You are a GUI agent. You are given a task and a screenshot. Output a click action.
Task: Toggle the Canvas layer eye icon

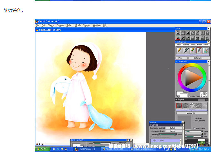click(x=154, y=141)
